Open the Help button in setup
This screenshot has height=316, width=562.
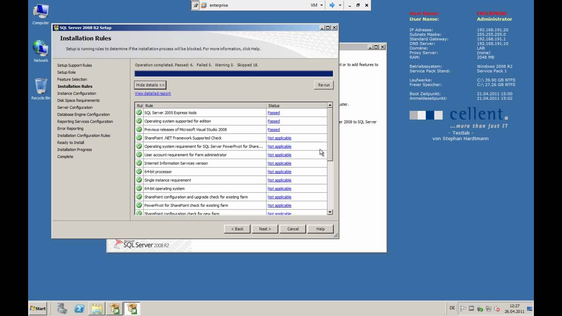pos(321,229)
